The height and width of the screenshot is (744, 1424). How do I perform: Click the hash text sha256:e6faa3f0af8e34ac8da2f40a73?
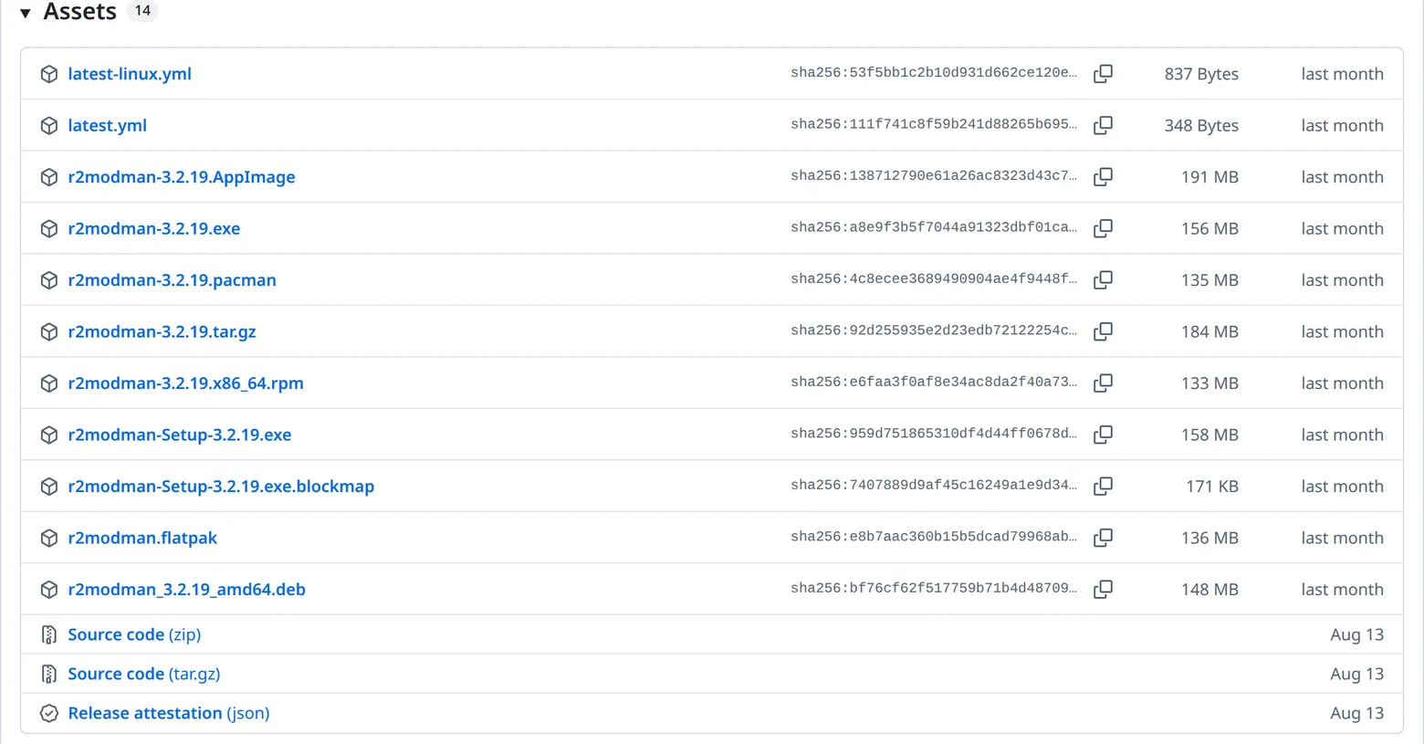coord(934,382)
